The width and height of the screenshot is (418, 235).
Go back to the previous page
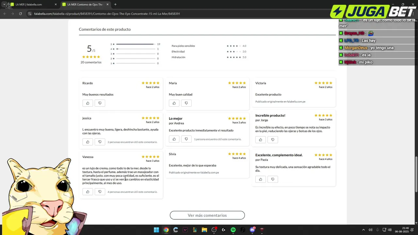point(5,14)
